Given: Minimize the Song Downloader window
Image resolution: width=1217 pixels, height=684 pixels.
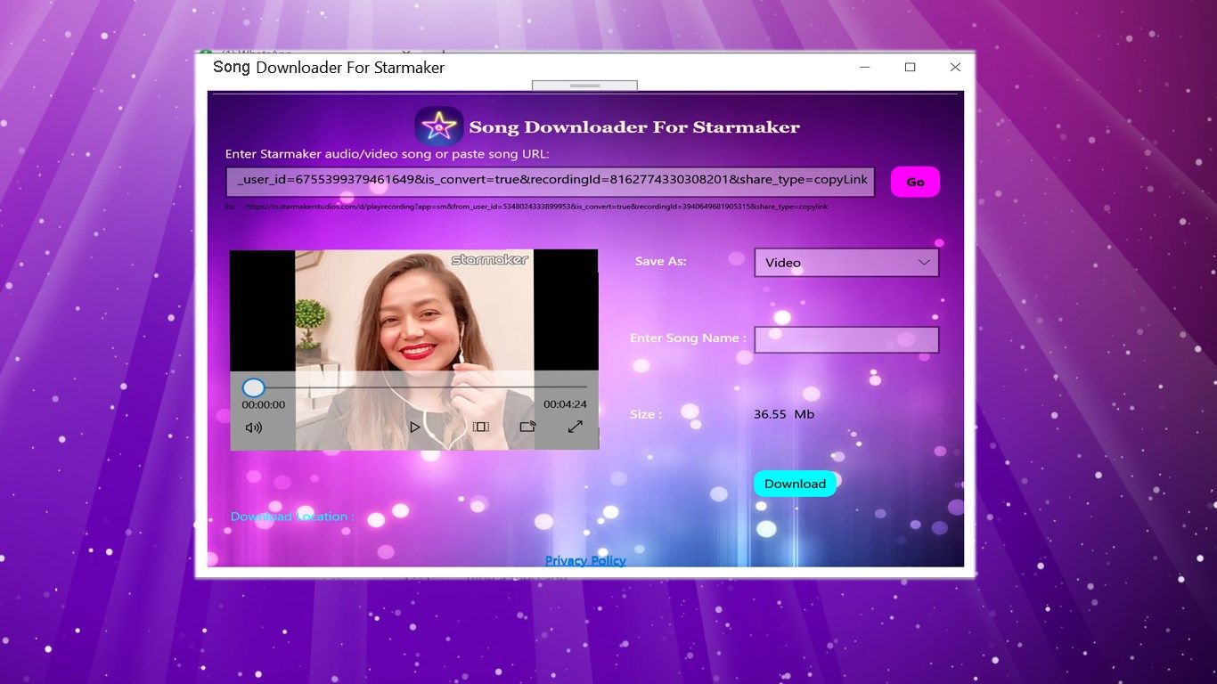Looking at the screenshot, I should [864, 67].
